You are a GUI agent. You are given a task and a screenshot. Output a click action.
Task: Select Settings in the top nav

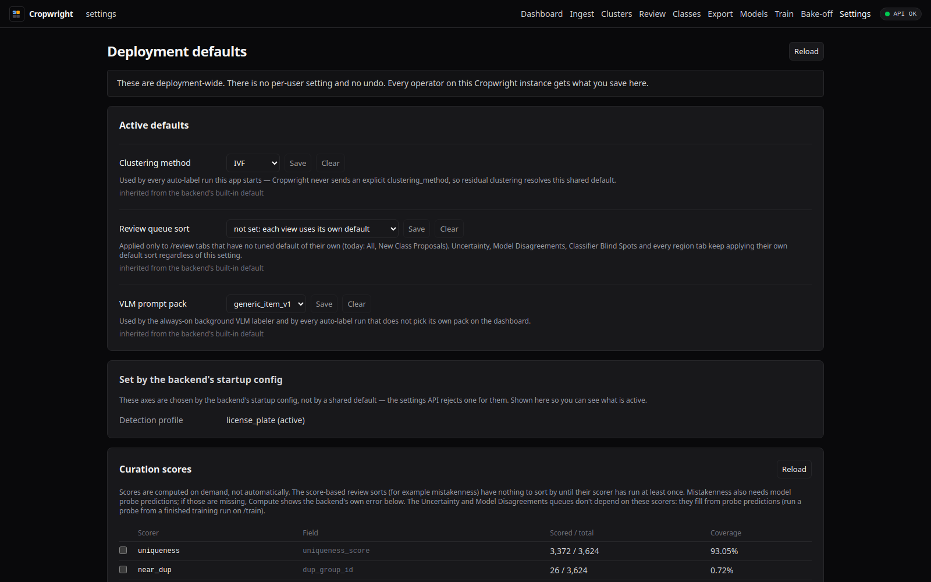click(855, 14)
